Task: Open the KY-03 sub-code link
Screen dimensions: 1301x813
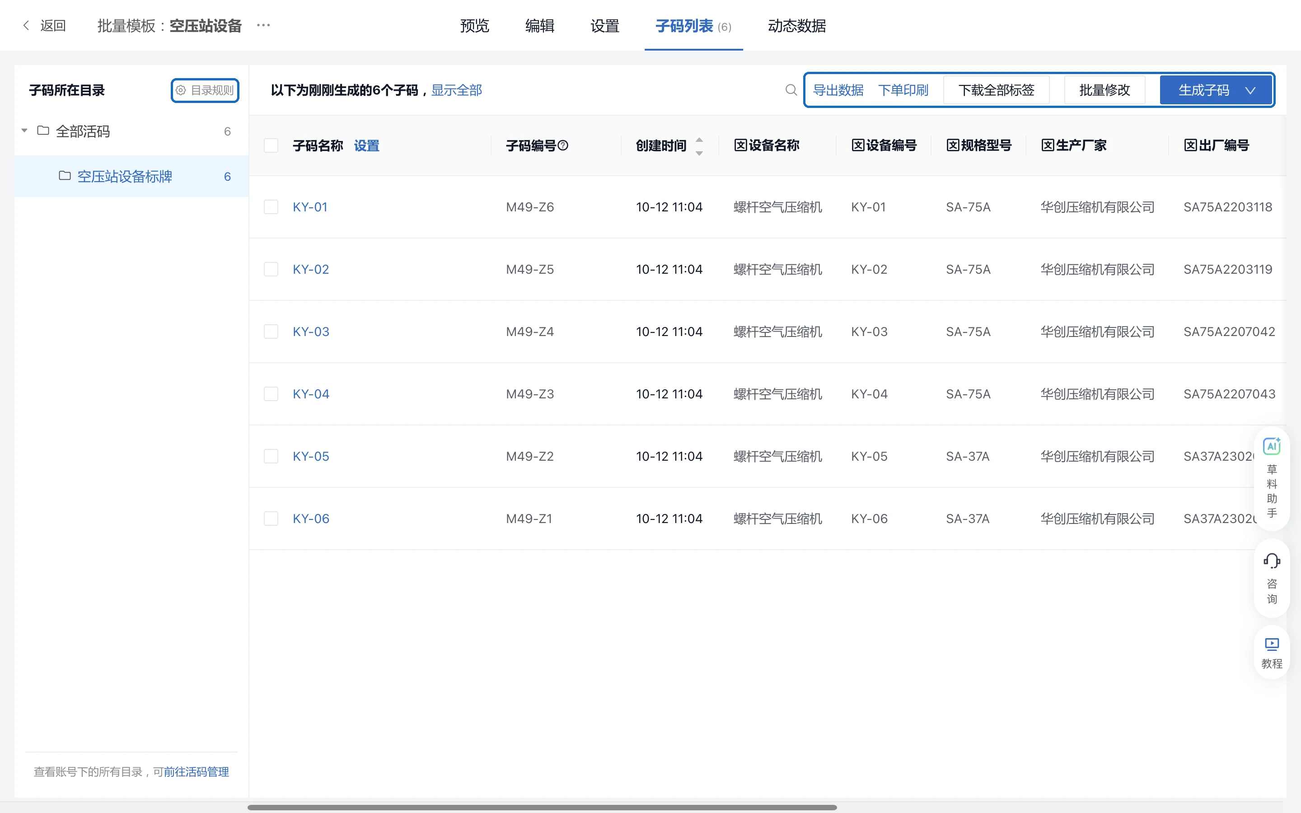Action: (x=311, y=332)
